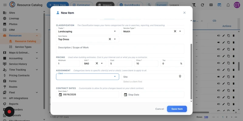Click the Actions column header
The height and width of the screenshot is (121, 243).
(227, 26)
